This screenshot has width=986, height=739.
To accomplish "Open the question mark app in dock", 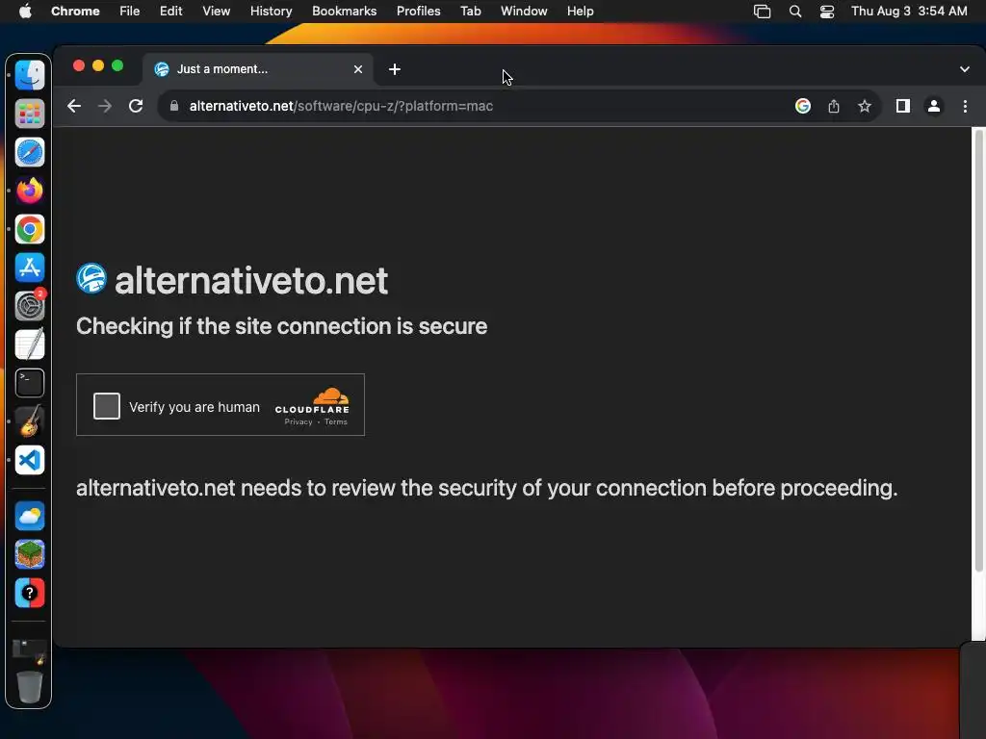I will (30, 593).
